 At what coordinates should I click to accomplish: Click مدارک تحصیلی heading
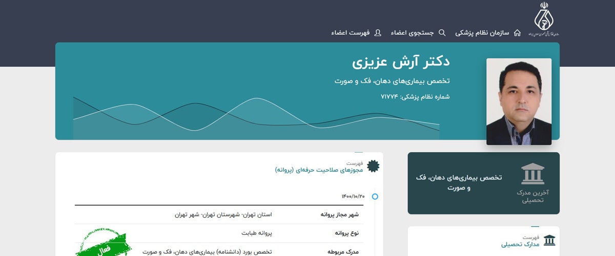520,244
